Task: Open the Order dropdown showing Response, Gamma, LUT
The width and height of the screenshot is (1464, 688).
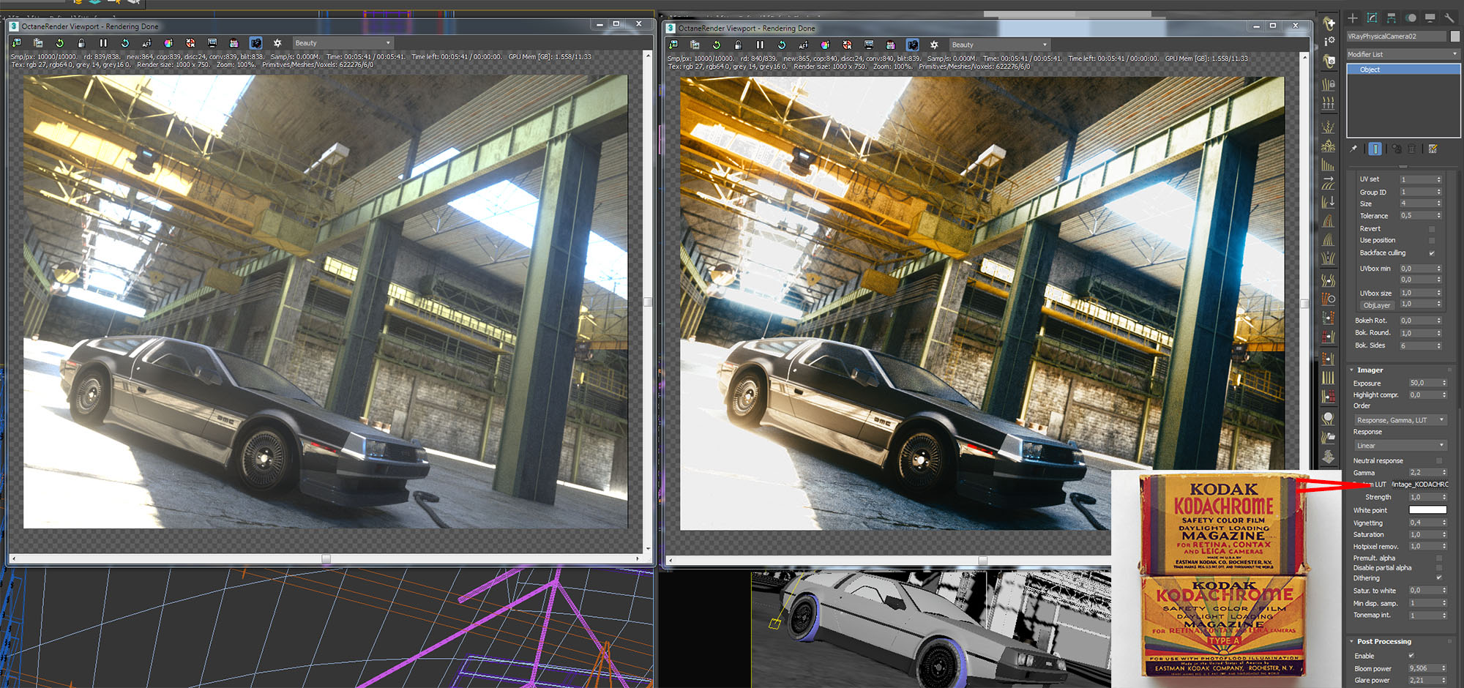Action: pyautogui.click(x=1400, y=420)
